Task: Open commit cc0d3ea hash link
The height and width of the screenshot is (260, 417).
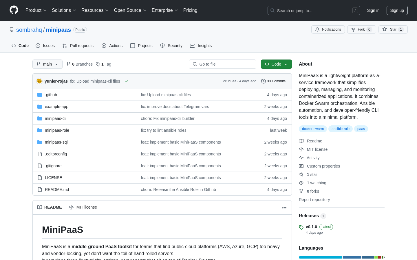Action: tap(230, 81)
